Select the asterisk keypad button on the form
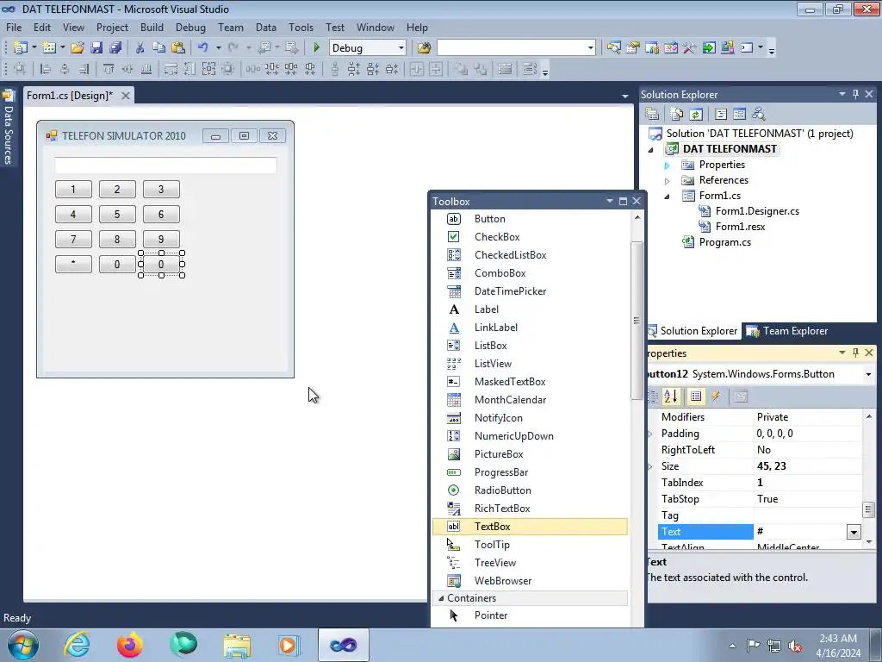 point(73,264)
